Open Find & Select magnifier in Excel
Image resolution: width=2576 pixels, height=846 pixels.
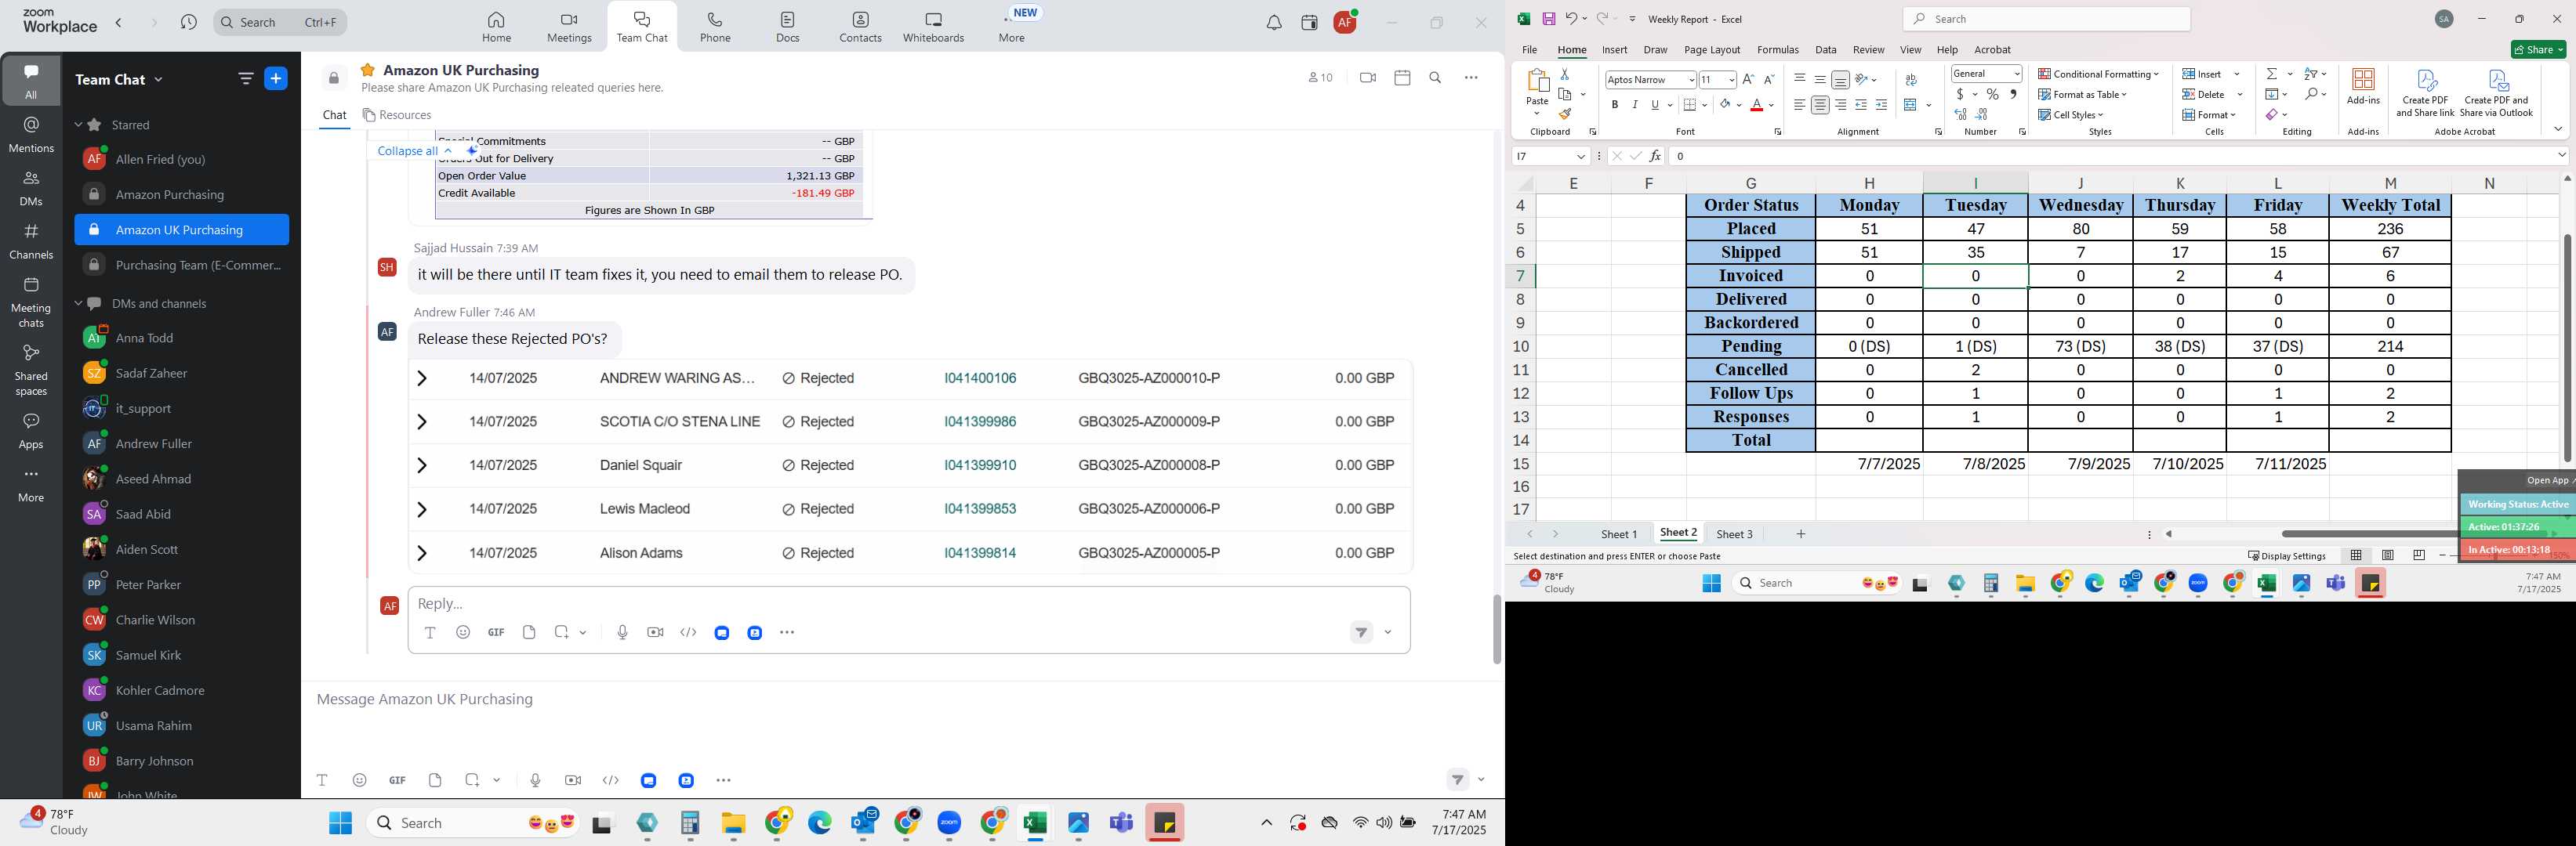(x=2312, y=94)
